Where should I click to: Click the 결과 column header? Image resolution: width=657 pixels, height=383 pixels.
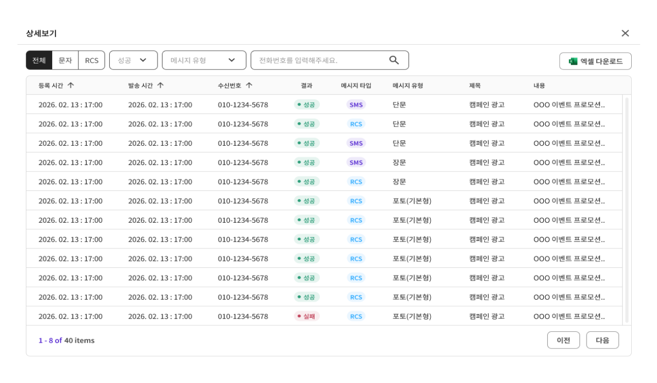point(306,86)
